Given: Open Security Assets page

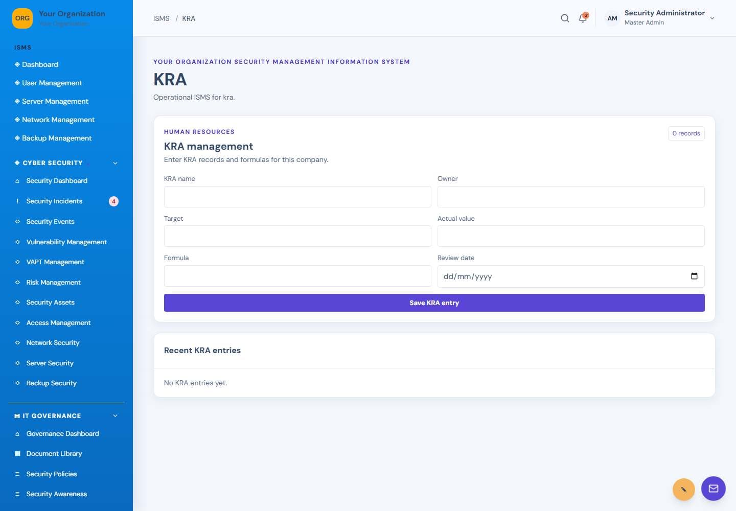Looking at the screenshot, I should 50,303.
